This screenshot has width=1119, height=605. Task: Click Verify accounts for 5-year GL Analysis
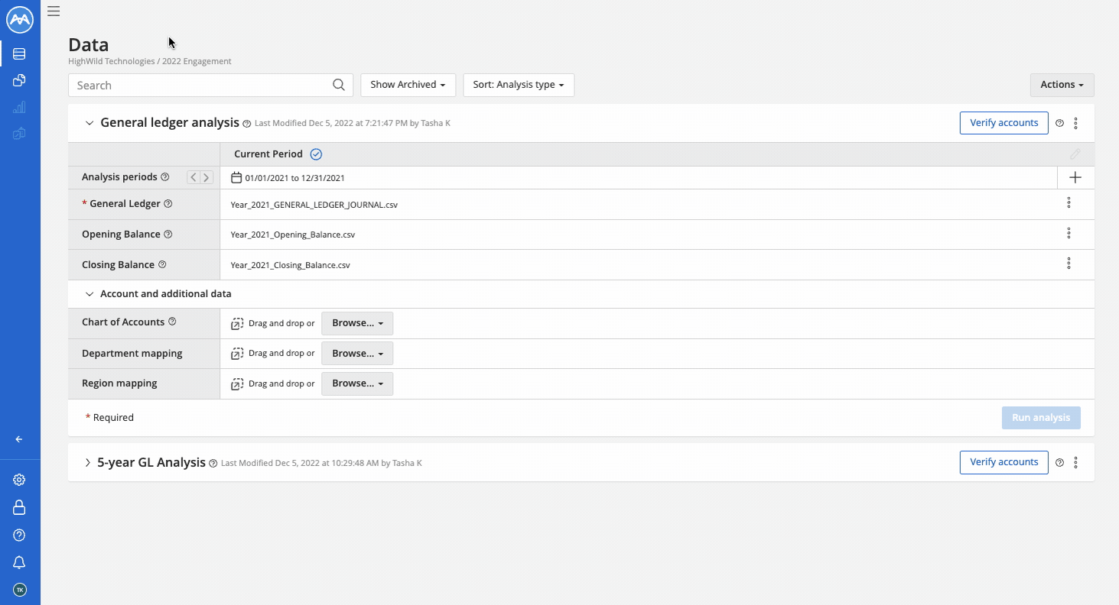pyautogui.click(x=1004, y=462)
